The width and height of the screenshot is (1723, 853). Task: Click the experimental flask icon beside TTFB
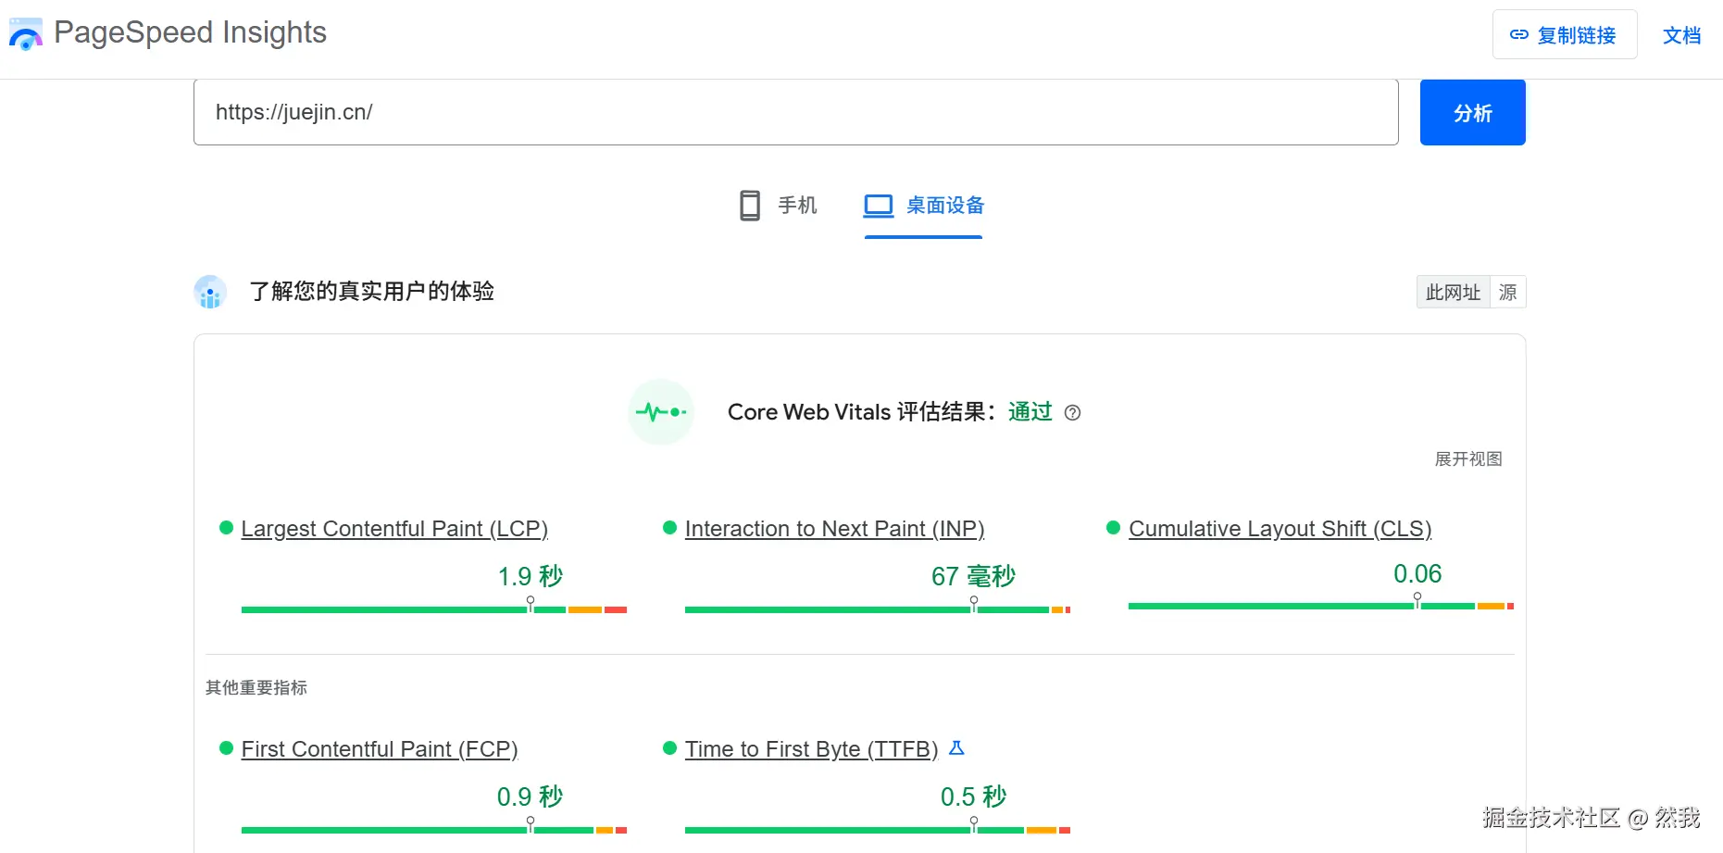coord(957,747)
